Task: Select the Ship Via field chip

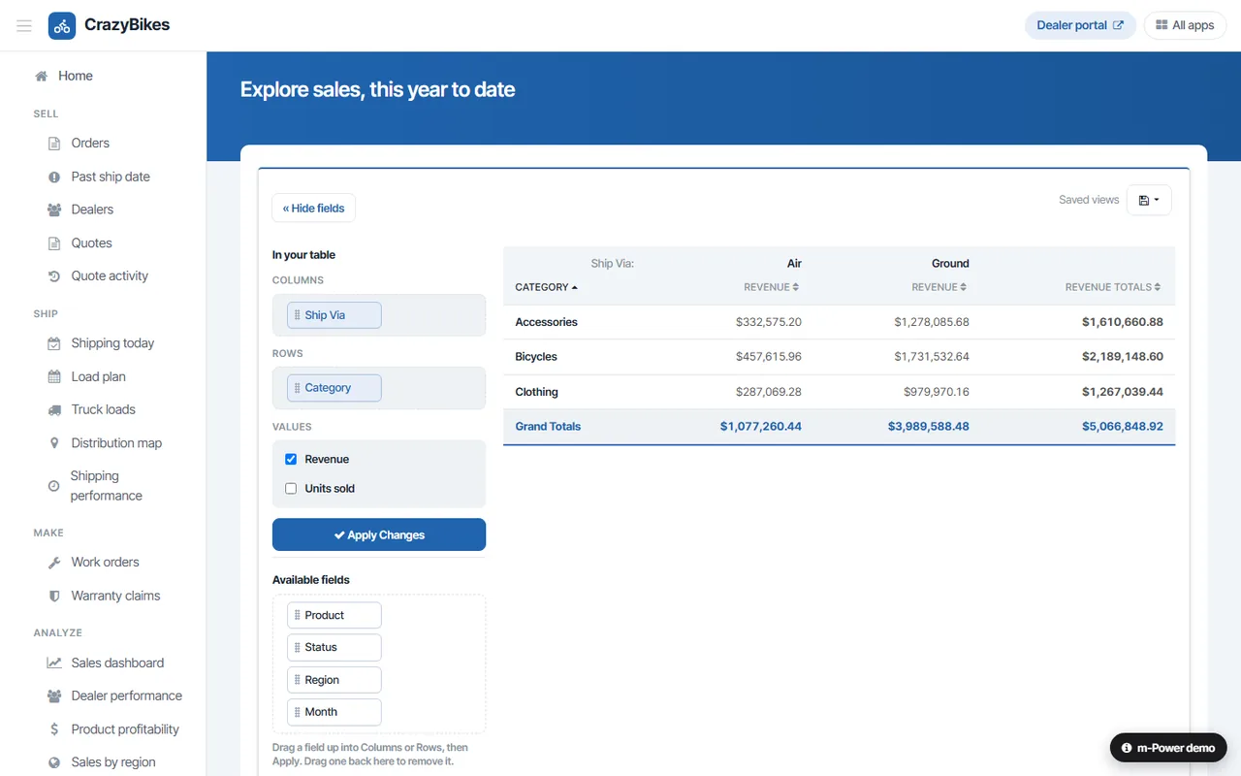Action: (334, 315)
